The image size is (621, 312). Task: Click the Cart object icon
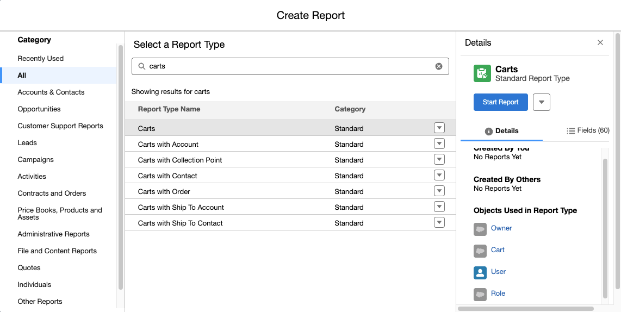pos(480,251)
